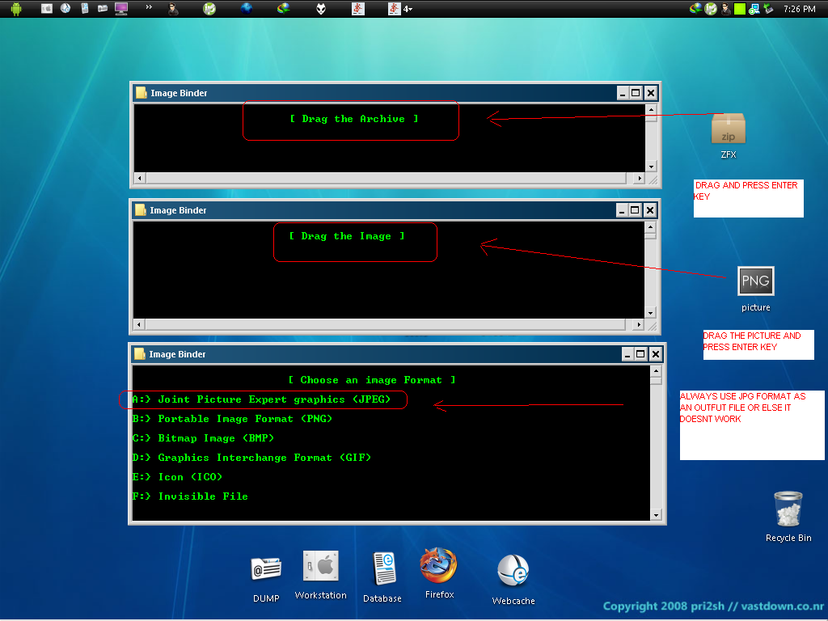Click the 7:26 PM clock
Viewport: 828px width, 621px height.
click(x=800, y=9)
